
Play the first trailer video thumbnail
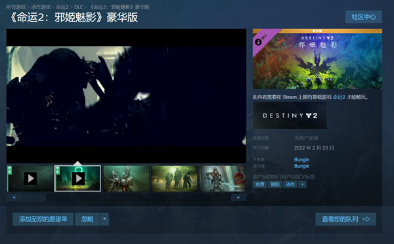click(30, 178)
